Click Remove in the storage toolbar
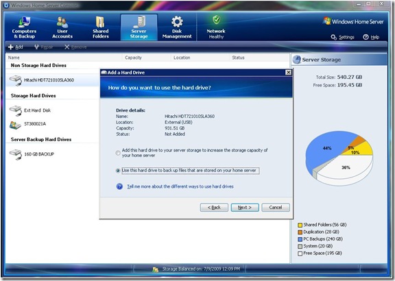395x281 pixels. pyautogui.click(x=75, y=47)
